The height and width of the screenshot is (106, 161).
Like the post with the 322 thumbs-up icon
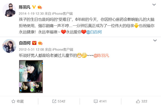tap(142, 101)
